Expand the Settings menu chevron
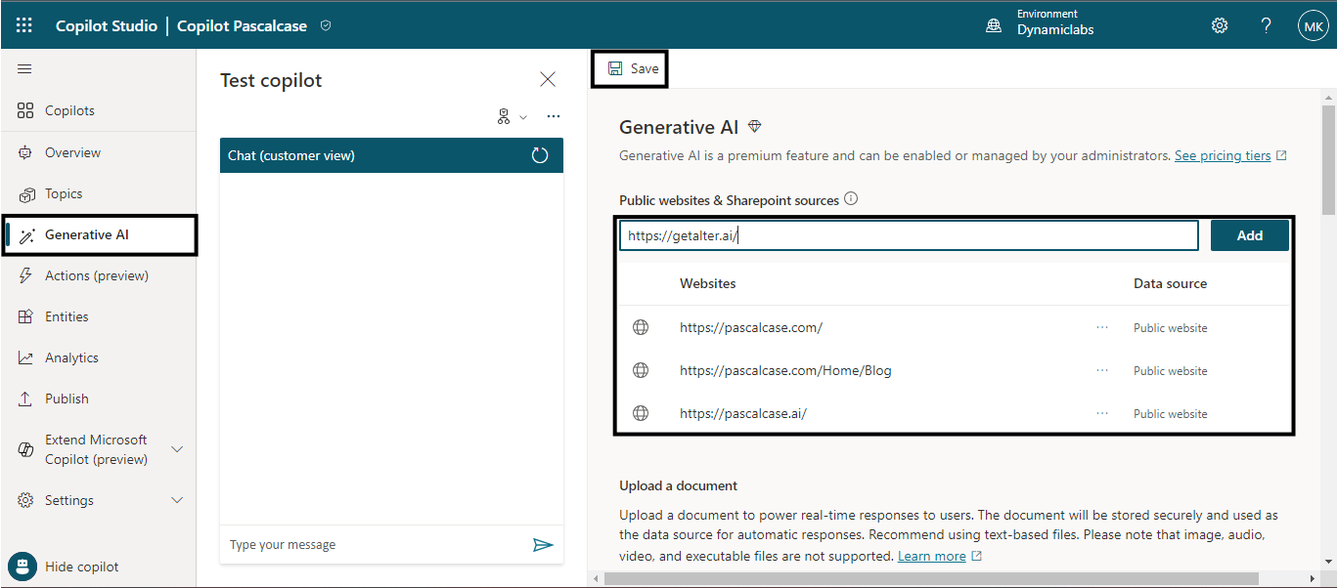 (x=177, y=500)
